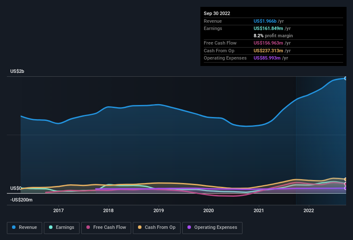353x240 pixels.
Task: Toggle the Revenue legend button
Action: click(x=25, y=228)
